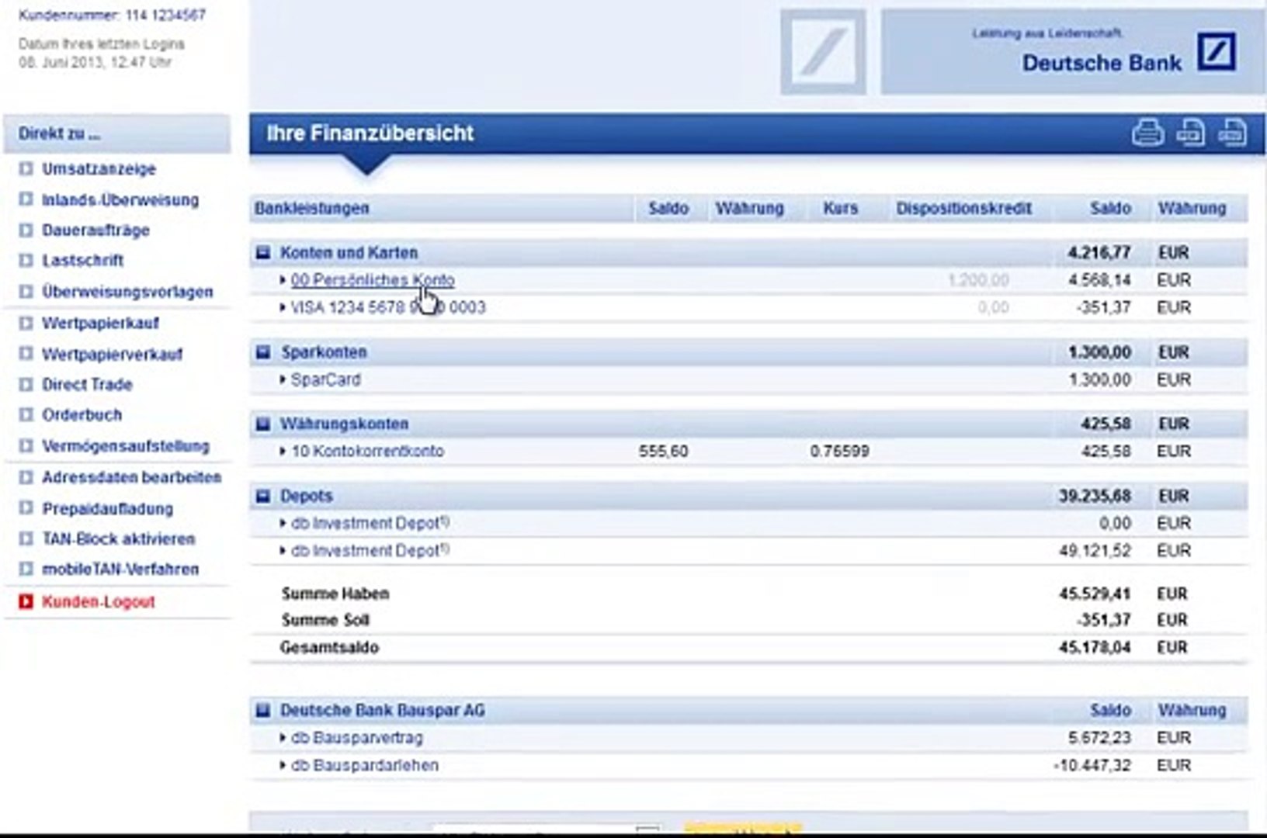Screen dimensions: 1267x838
Task: Click the square icon beside Überweisungsvorlagen
Action: pos(26,292)
